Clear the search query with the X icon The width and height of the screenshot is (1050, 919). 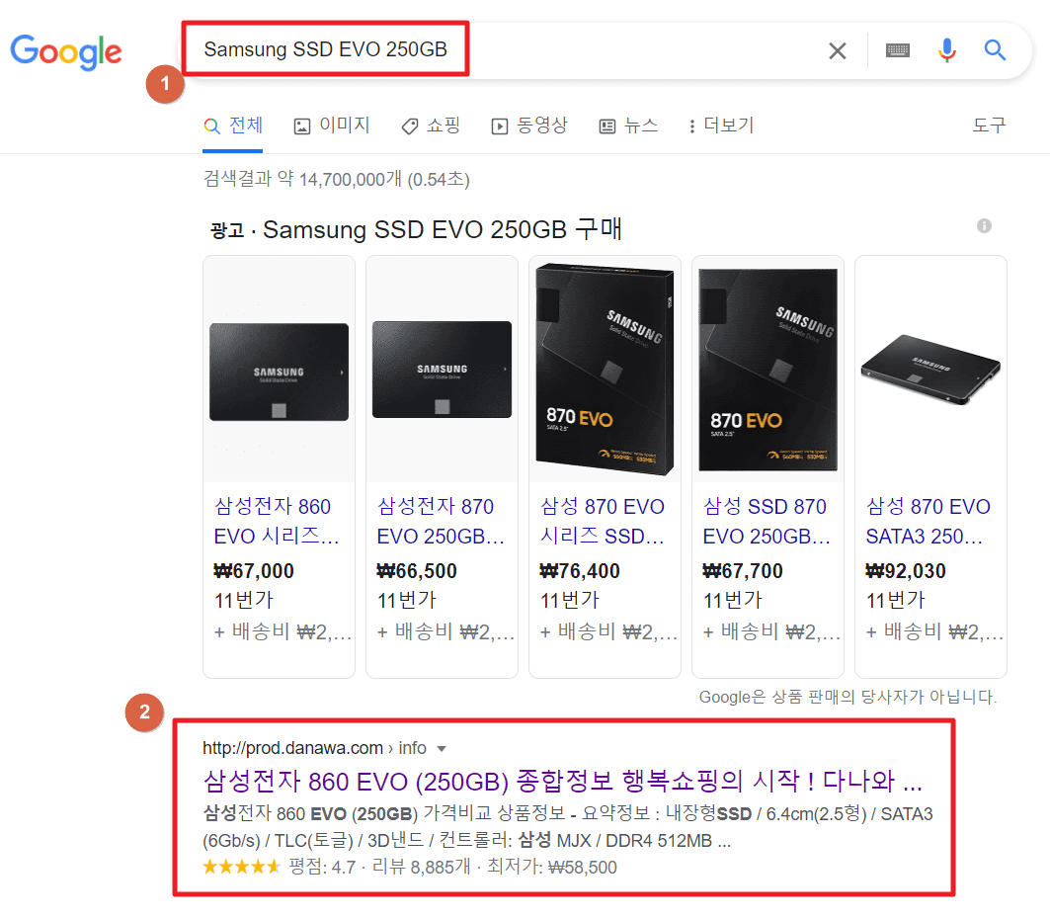837,51
